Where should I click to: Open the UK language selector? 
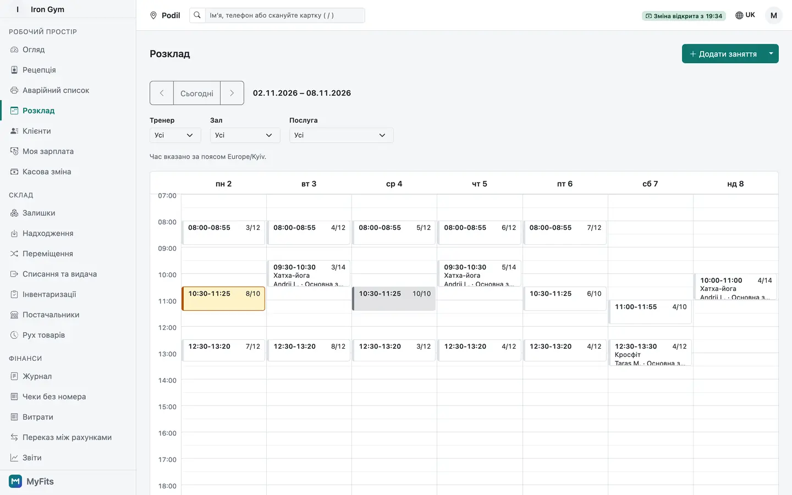coord(745,15)
